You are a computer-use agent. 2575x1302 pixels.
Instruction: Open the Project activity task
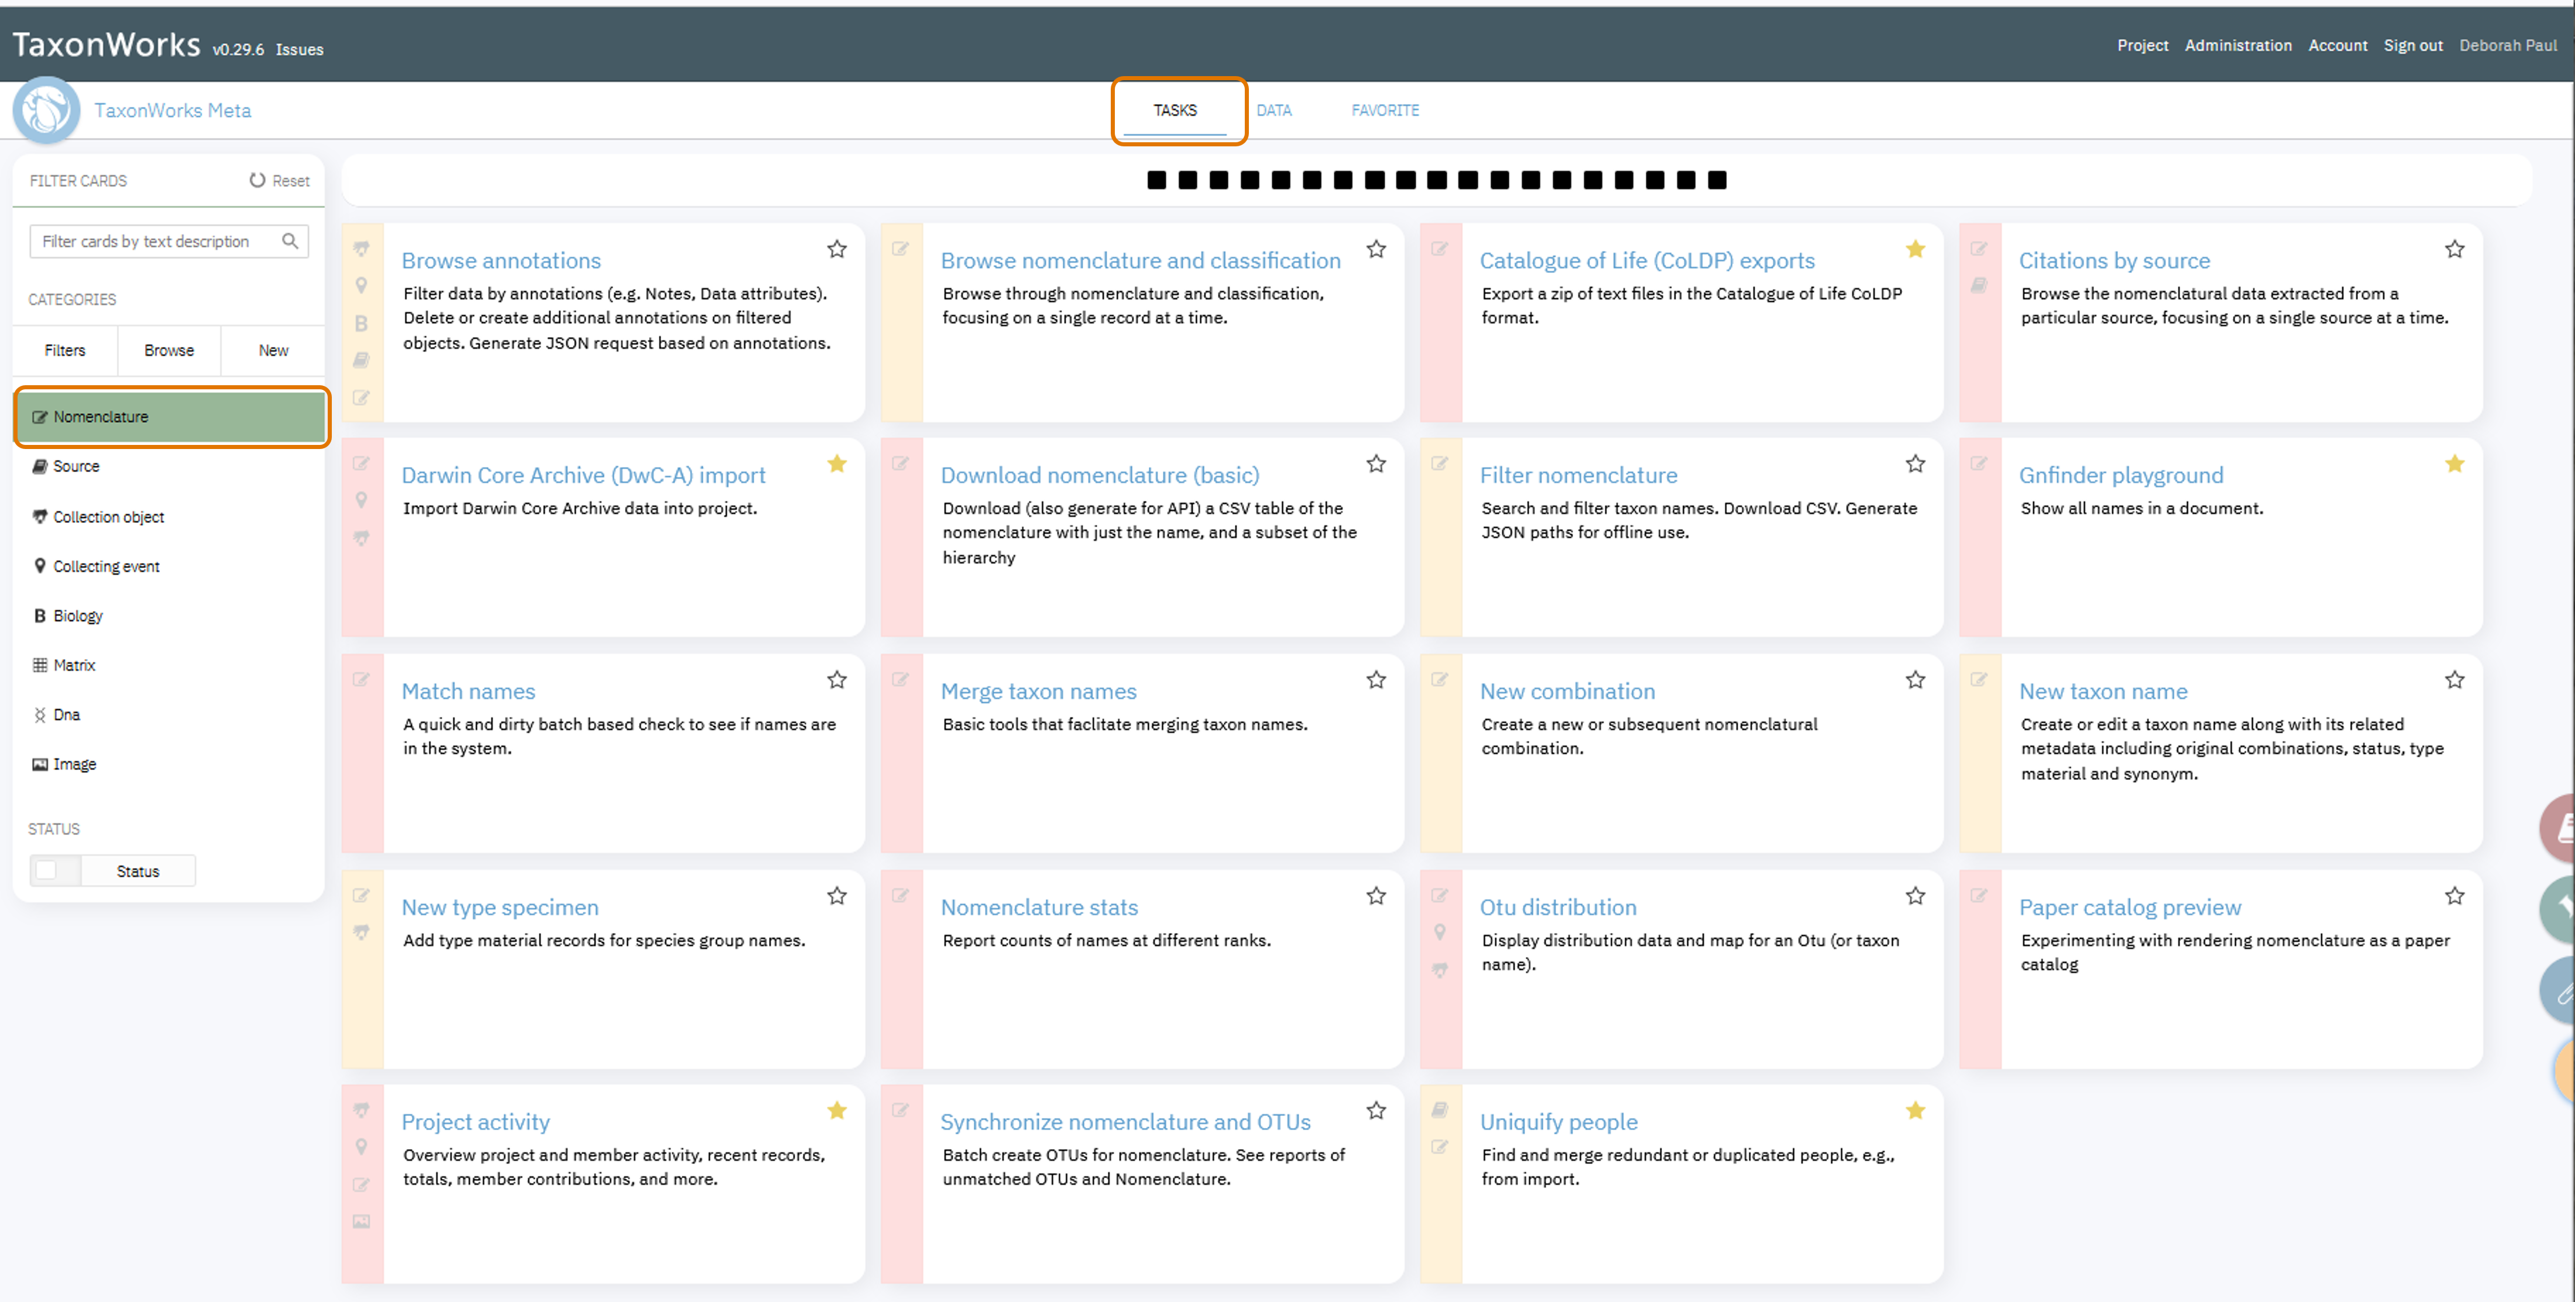pos(475,1122)
